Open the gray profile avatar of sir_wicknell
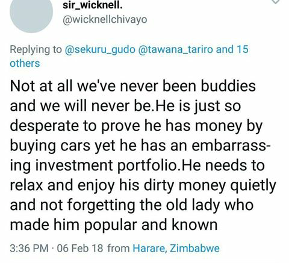 click(x=31, y=13)
